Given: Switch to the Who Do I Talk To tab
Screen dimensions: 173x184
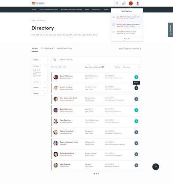Looking at the screenshot, I should (x=65, y=49).
